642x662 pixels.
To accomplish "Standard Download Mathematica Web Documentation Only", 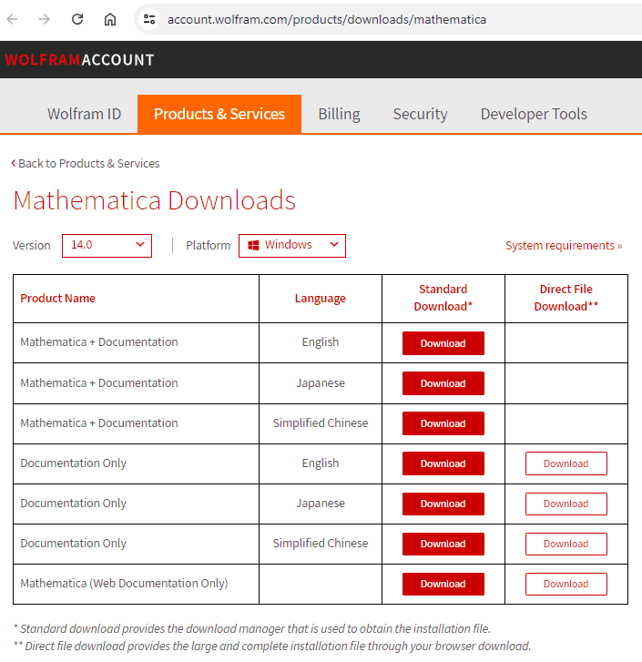I will [443, 584].
